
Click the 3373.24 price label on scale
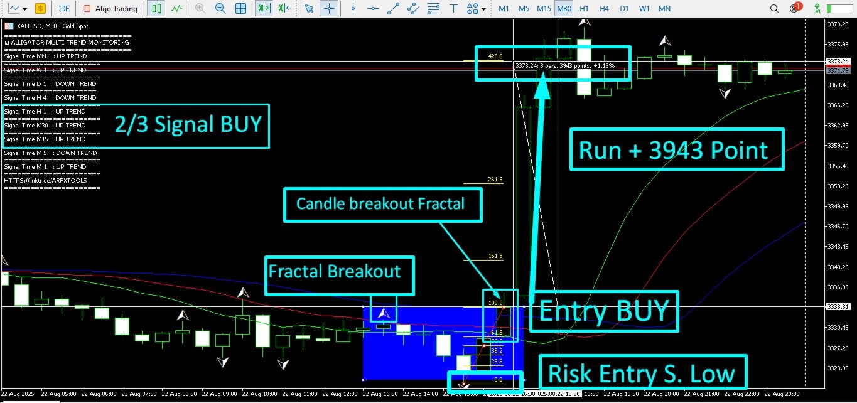tap(839, 61)
